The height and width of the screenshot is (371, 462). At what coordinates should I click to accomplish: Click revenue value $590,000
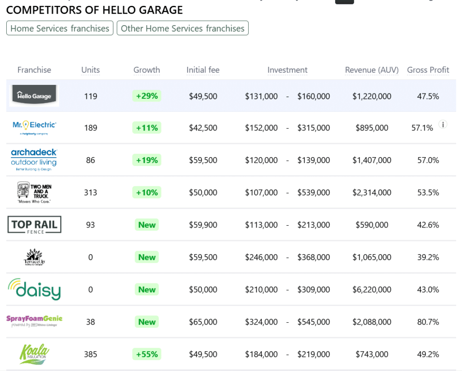point(372,225)
